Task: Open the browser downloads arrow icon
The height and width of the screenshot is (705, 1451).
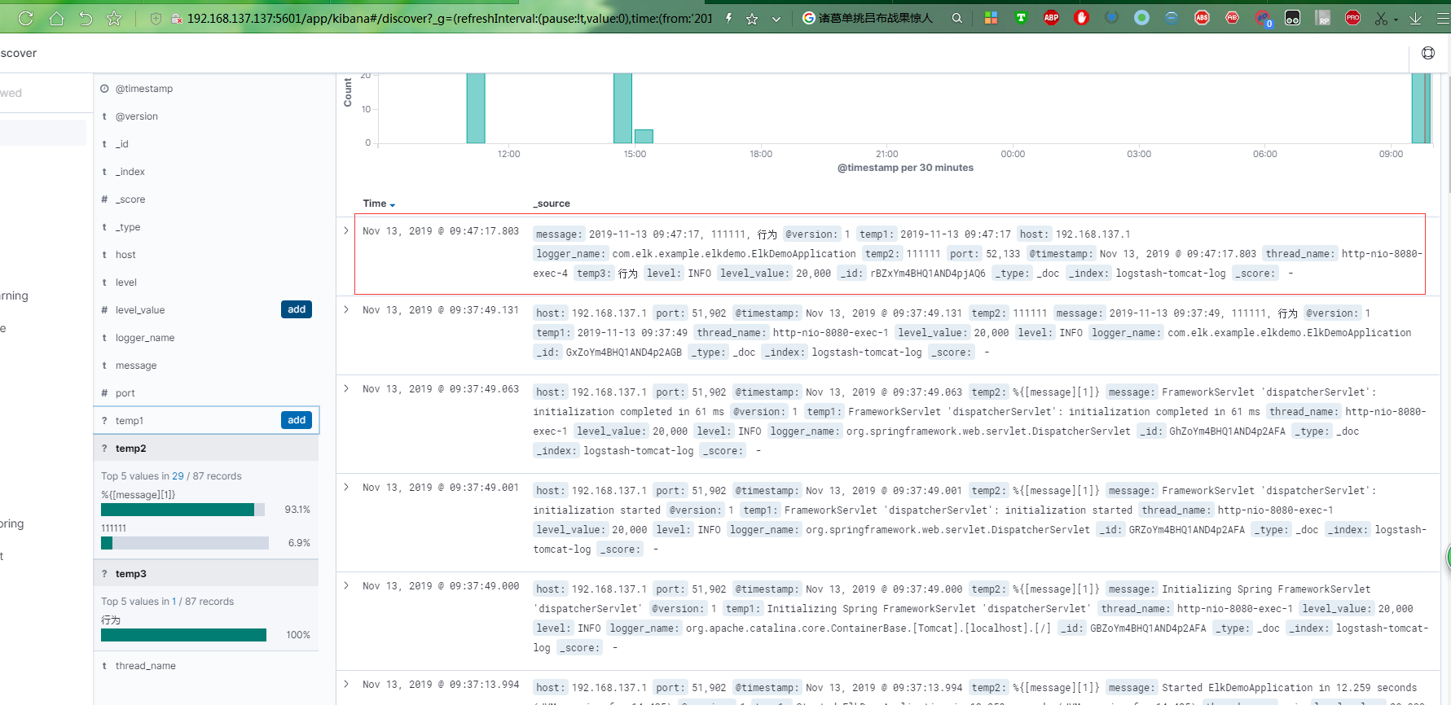Action: click(x=1416, y=18)
